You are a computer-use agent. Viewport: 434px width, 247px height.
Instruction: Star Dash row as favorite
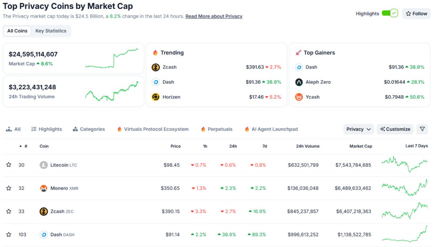(x=9, y=234)
